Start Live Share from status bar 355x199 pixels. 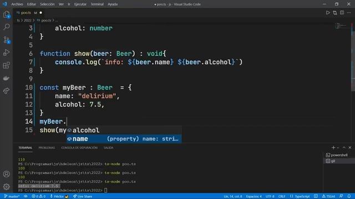(x=83, y=196)
